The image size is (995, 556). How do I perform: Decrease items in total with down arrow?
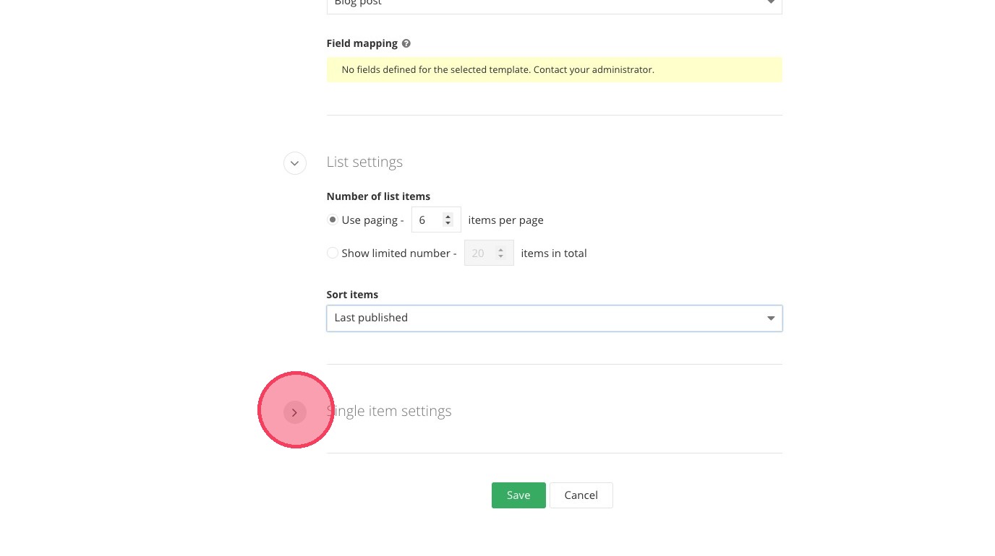click(500, 256)
